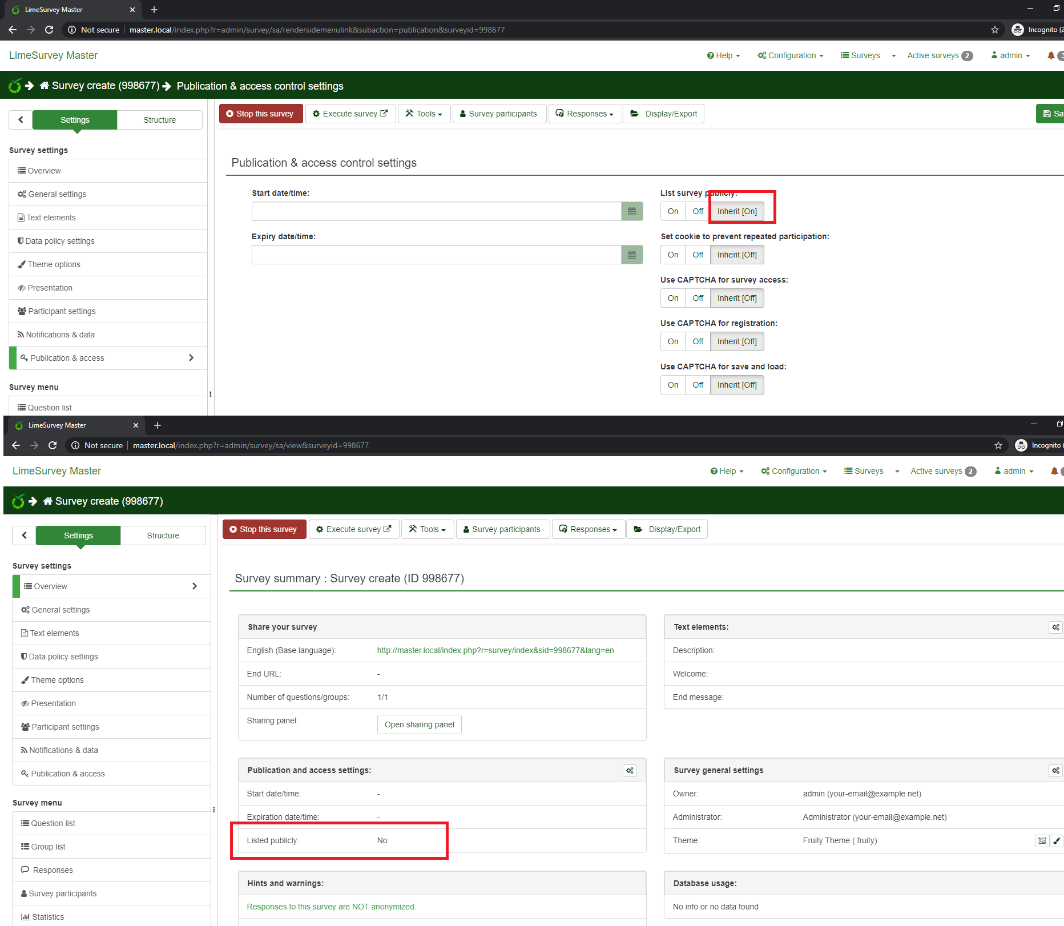1064x926 pixels.
Task: Open the Expiry date/time calendar picker
Action: [x=631, y=255]
